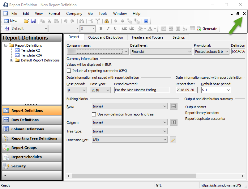Image resolution: width=248 pixels, height=189 pixels.
Task: Switch to the Settings tab
Action: 178,37
